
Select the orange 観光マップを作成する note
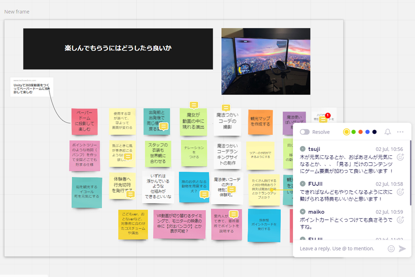coord(261,122)
